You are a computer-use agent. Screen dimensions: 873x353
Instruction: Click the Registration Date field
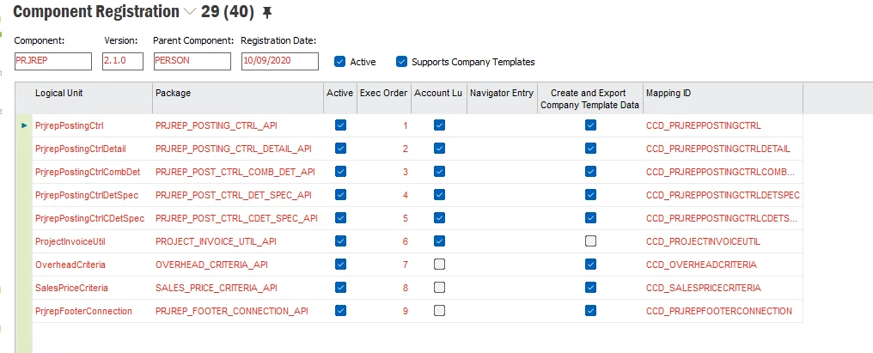coord(279,62)
